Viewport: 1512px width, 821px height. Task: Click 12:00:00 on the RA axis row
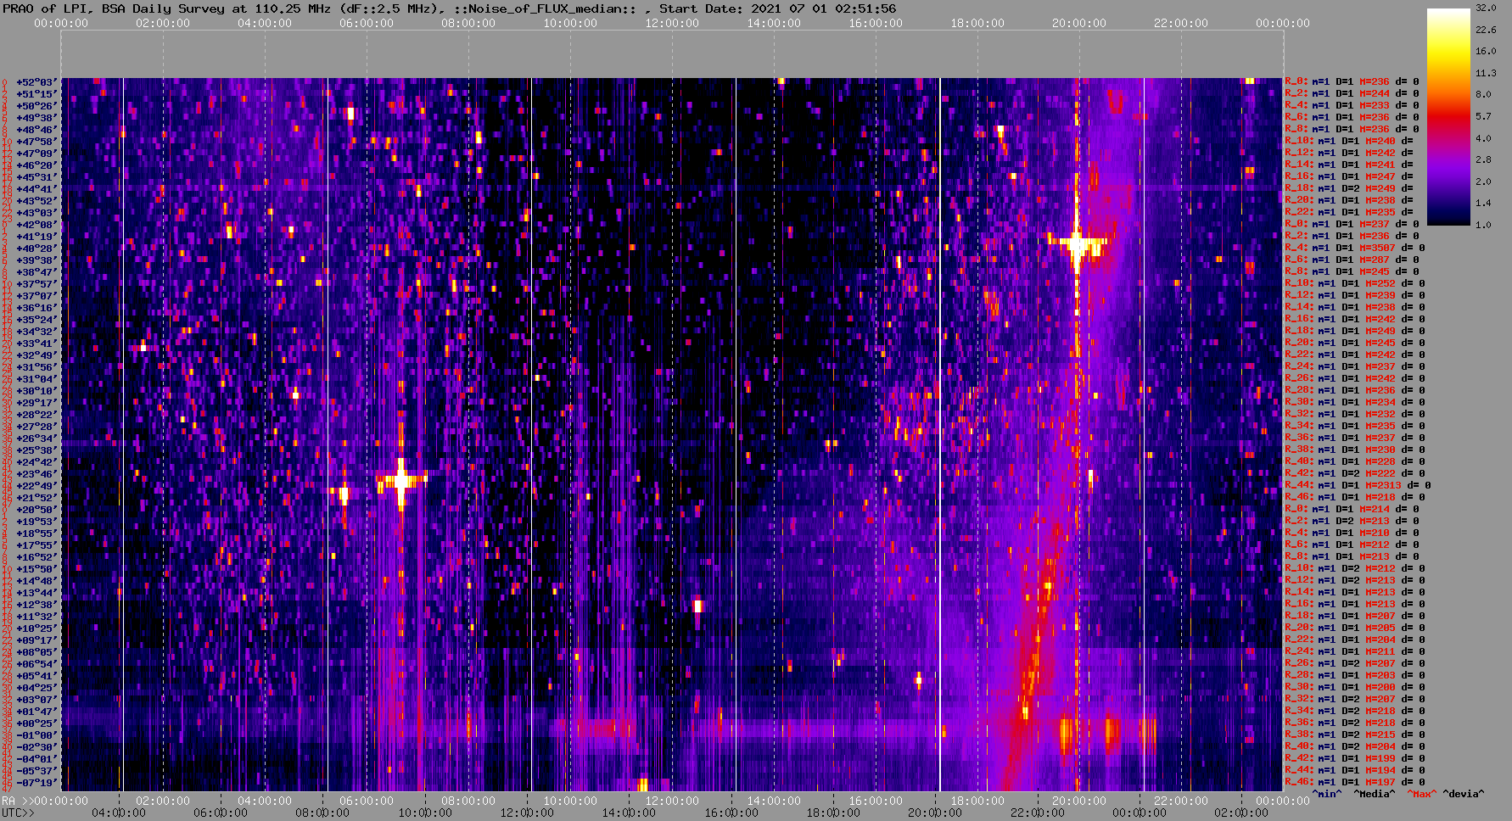pos(672,801)
